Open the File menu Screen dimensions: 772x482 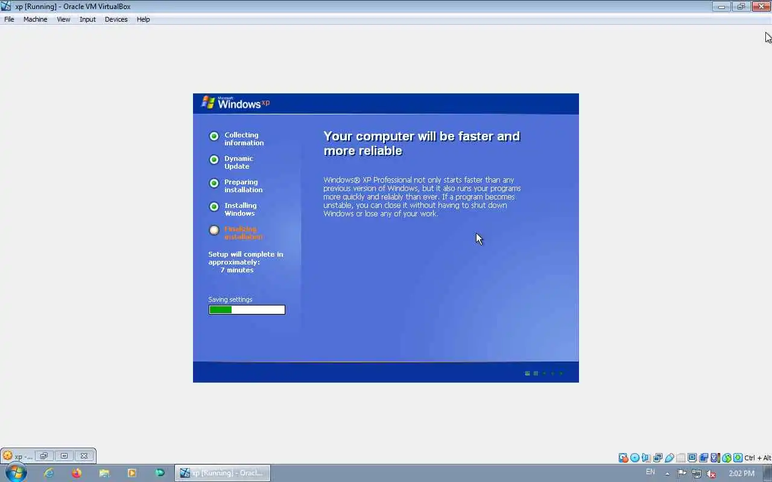pyautogui.click(x=9, y=19)
